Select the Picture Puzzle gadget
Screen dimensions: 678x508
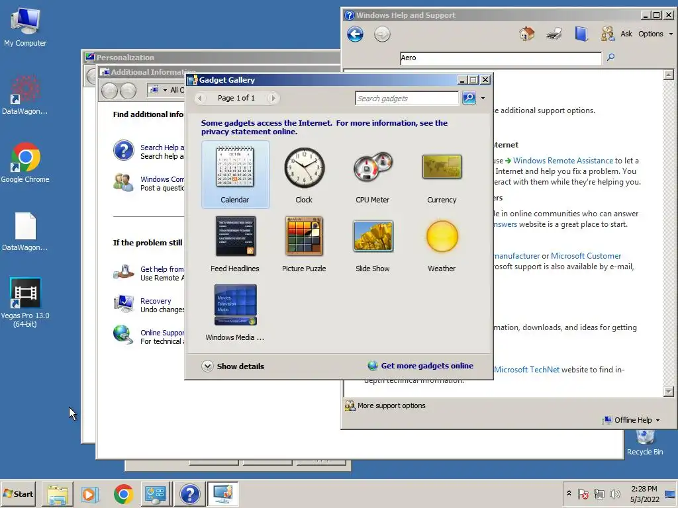click(304, 243)
